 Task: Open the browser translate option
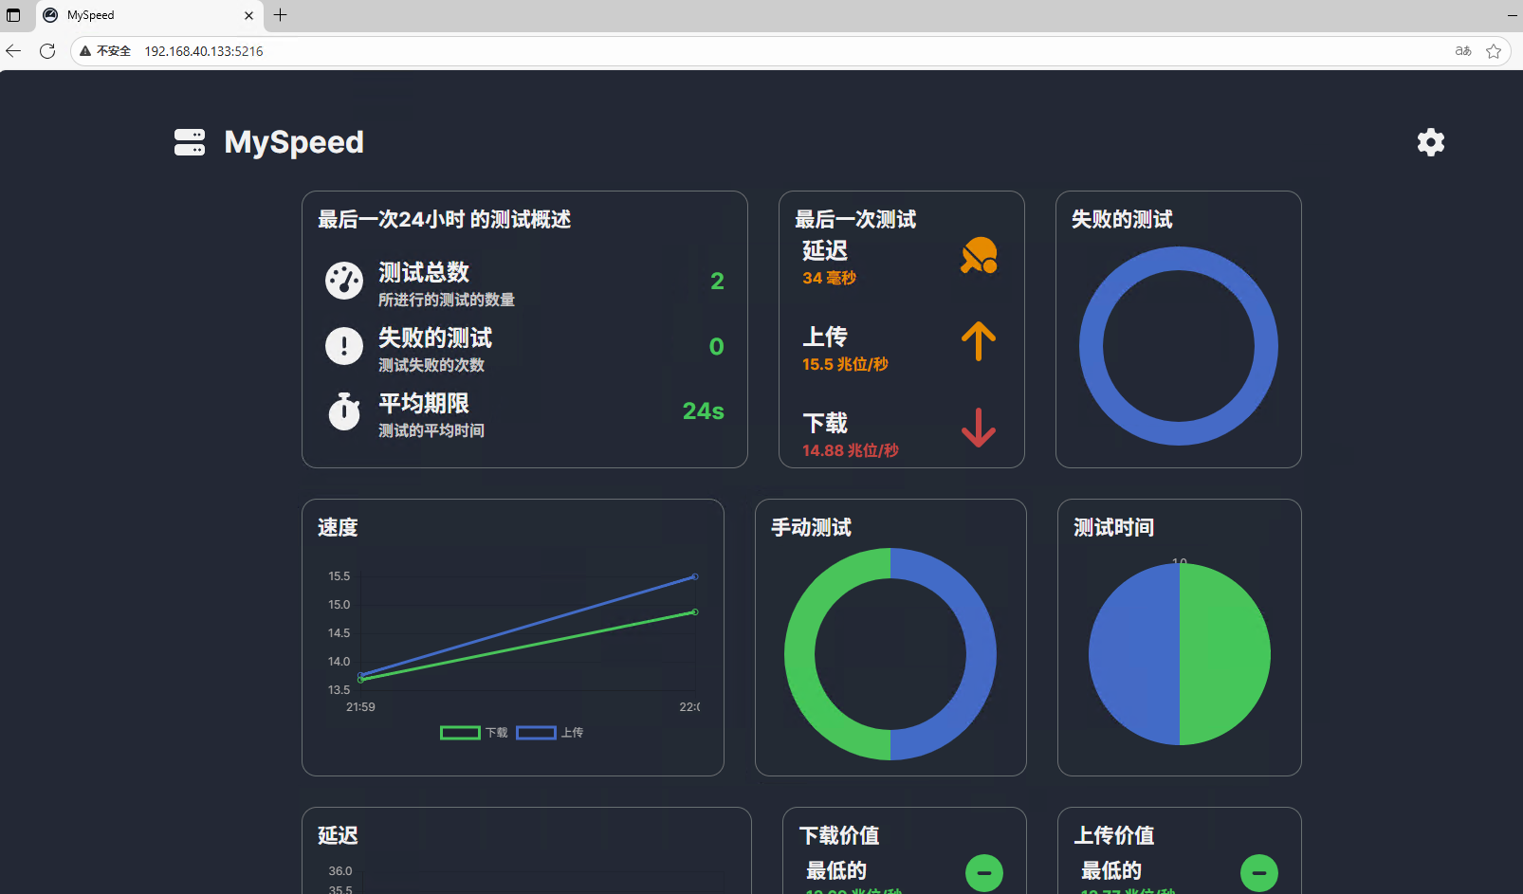point(1463,51)
